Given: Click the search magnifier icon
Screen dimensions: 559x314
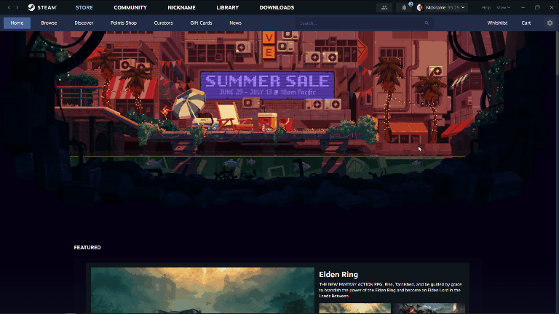Looking at the screenshot, I should [x=427, y=23].
